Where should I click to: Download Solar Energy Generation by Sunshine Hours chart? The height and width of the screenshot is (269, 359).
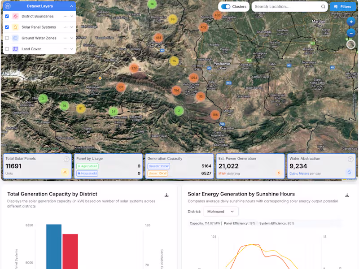pyautogui.click(x=347, y=195)
